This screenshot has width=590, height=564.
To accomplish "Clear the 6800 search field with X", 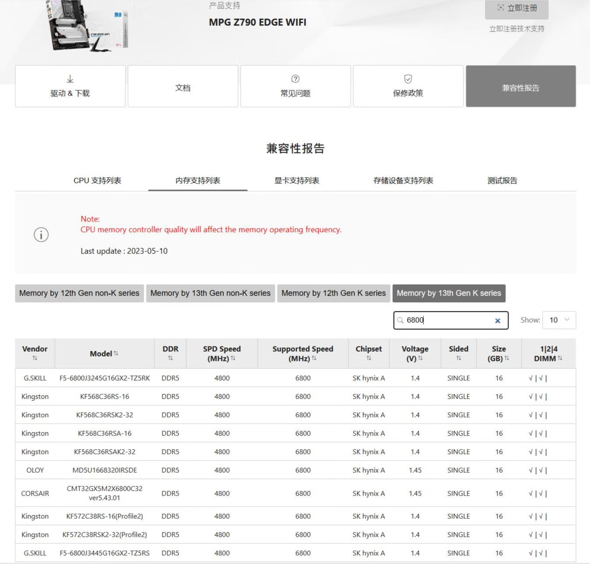I will click(x=498, y=321).
